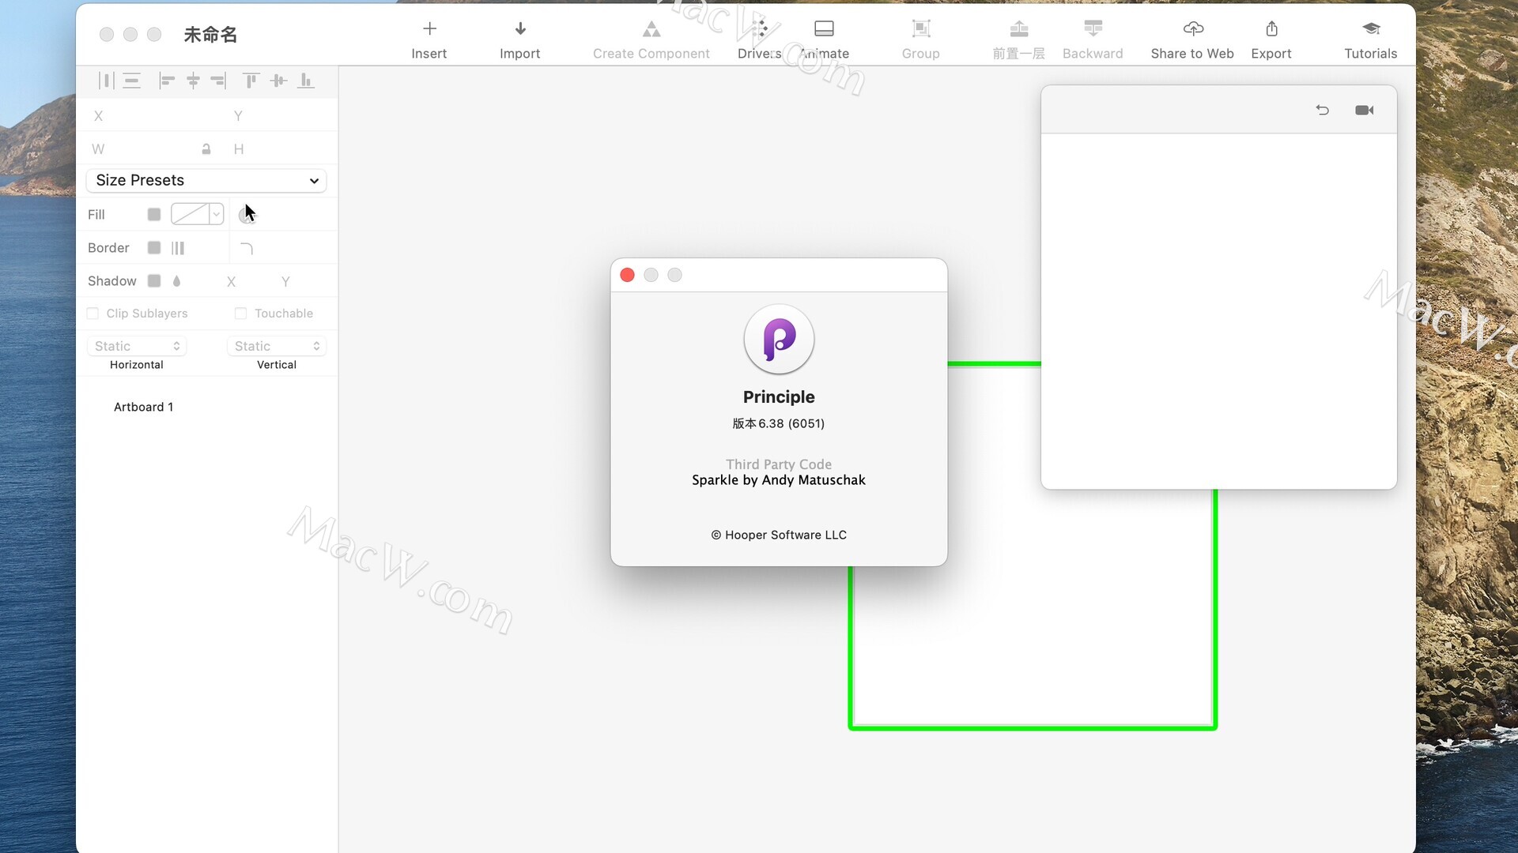Click align top edges icon

(x=251, y=81)
